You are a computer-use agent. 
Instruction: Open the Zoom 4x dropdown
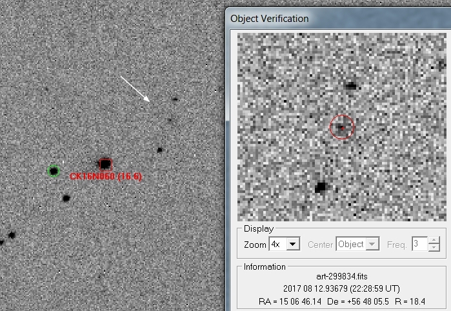pyautogui.click(x=293, y=245)
